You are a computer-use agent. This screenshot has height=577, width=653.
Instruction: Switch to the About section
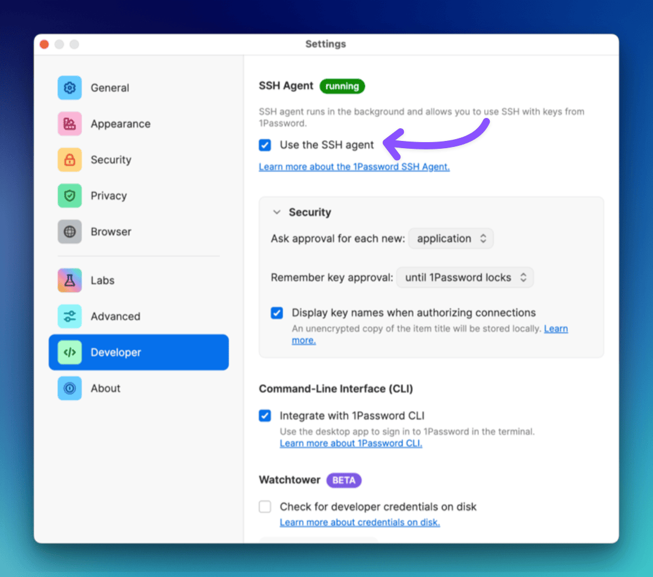pos(70,388)
